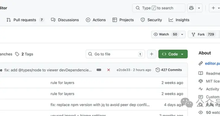Open the green Code dropdown
The width and height of the screenshot is (220, 116).
[x=173, y=54]
